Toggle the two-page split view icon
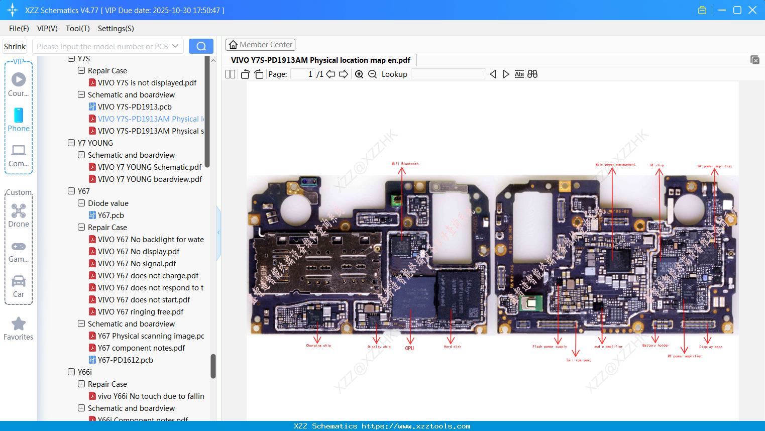 coord(230,74)
